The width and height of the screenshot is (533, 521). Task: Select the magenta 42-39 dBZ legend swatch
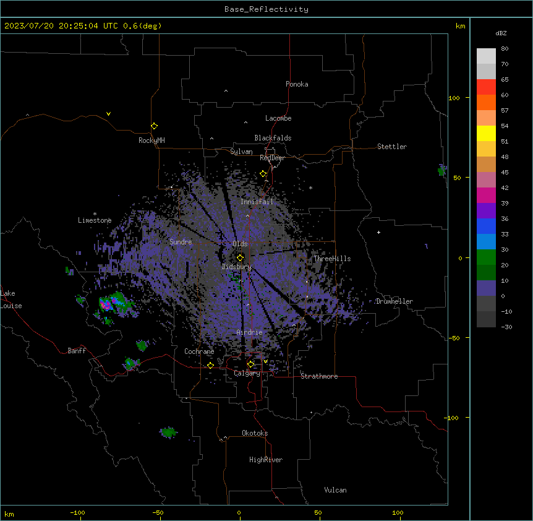coord(486,195)
